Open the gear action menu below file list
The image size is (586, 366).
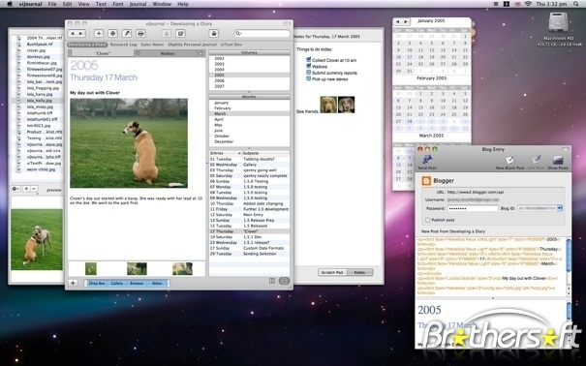point(15,189)
